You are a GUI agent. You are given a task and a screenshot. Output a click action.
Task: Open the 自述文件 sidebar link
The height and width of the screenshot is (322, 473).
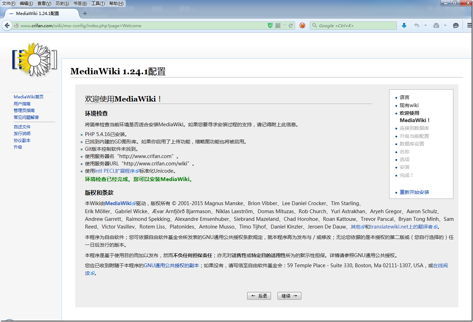(x=22, y=127)
